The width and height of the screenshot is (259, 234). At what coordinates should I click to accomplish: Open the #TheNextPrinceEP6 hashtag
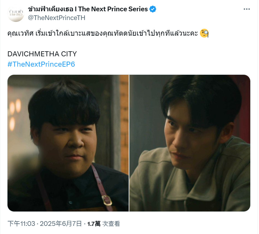[x=41, y=64]
